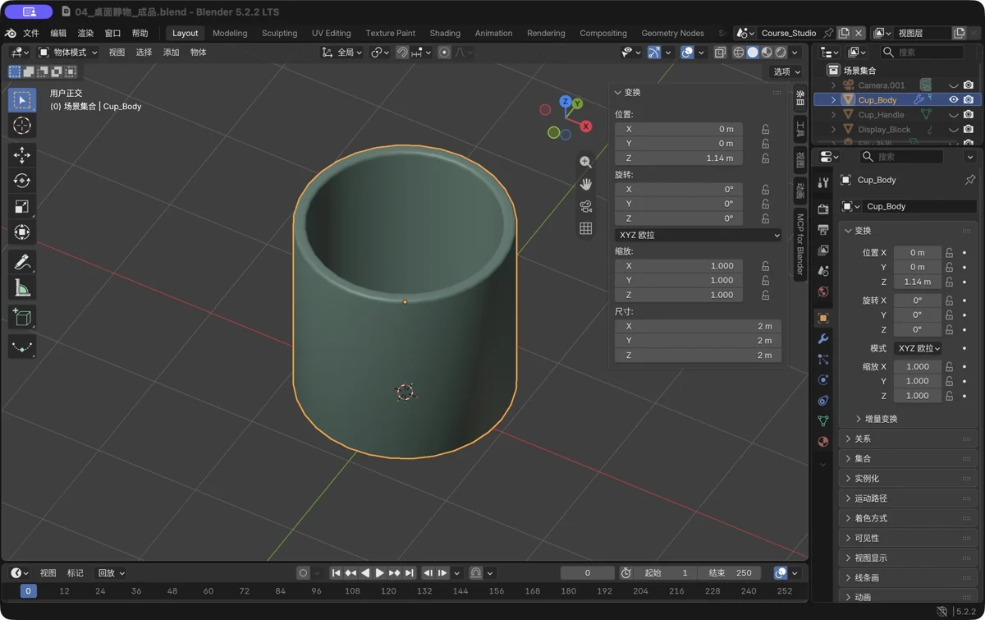Switch to the Modeling workspace tab
Viewport: 985px width, 620px height.
[x=230, y=33]
